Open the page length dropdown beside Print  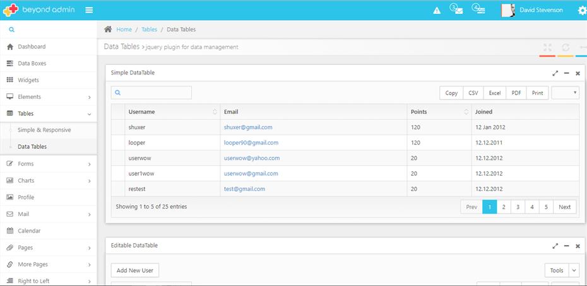click(565, 93)
